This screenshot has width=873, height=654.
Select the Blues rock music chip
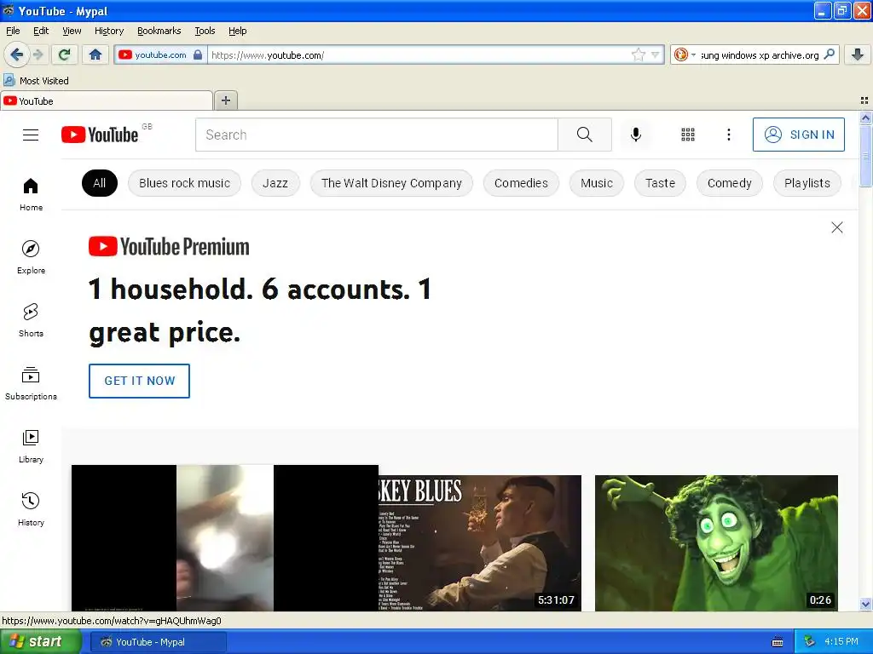click(x=184, y=183)
